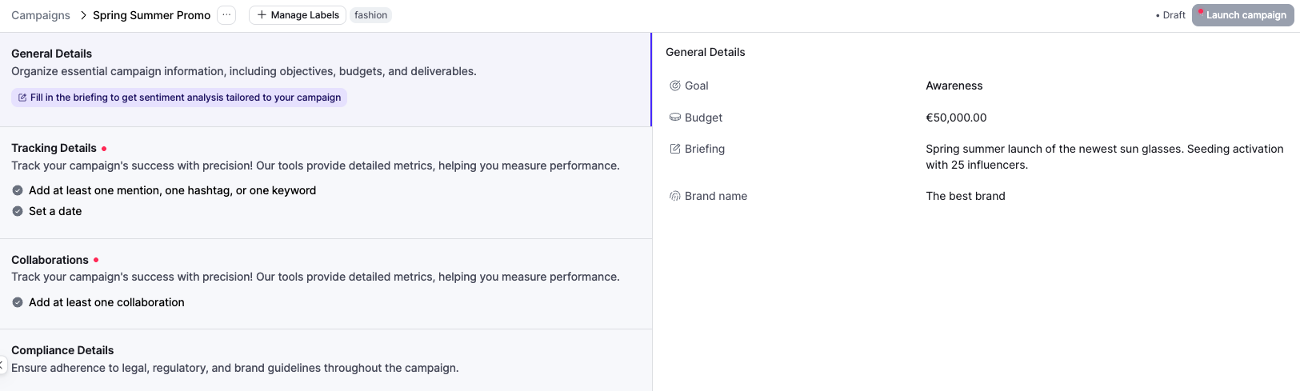Toggle the Add at least one collaboration check
1300x391 pixels.
18,302
